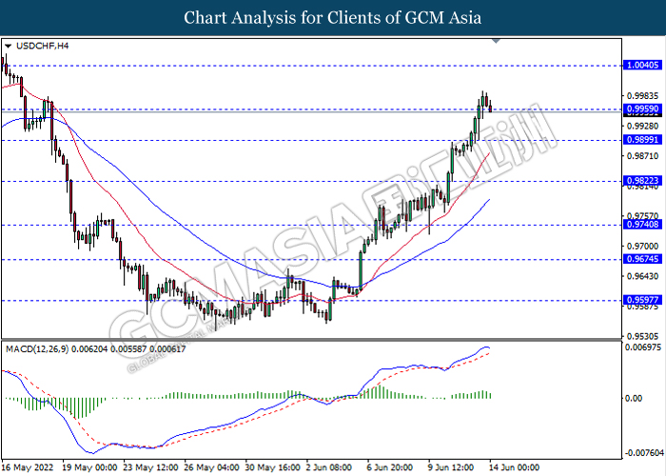Click the 0.96430 price axis value
This screenshot has height=476, width=666.
tap(642, 276)
